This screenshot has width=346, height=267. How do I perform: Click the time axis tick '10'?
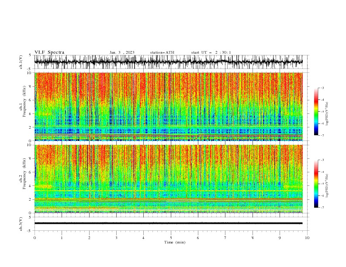[307, 238]
